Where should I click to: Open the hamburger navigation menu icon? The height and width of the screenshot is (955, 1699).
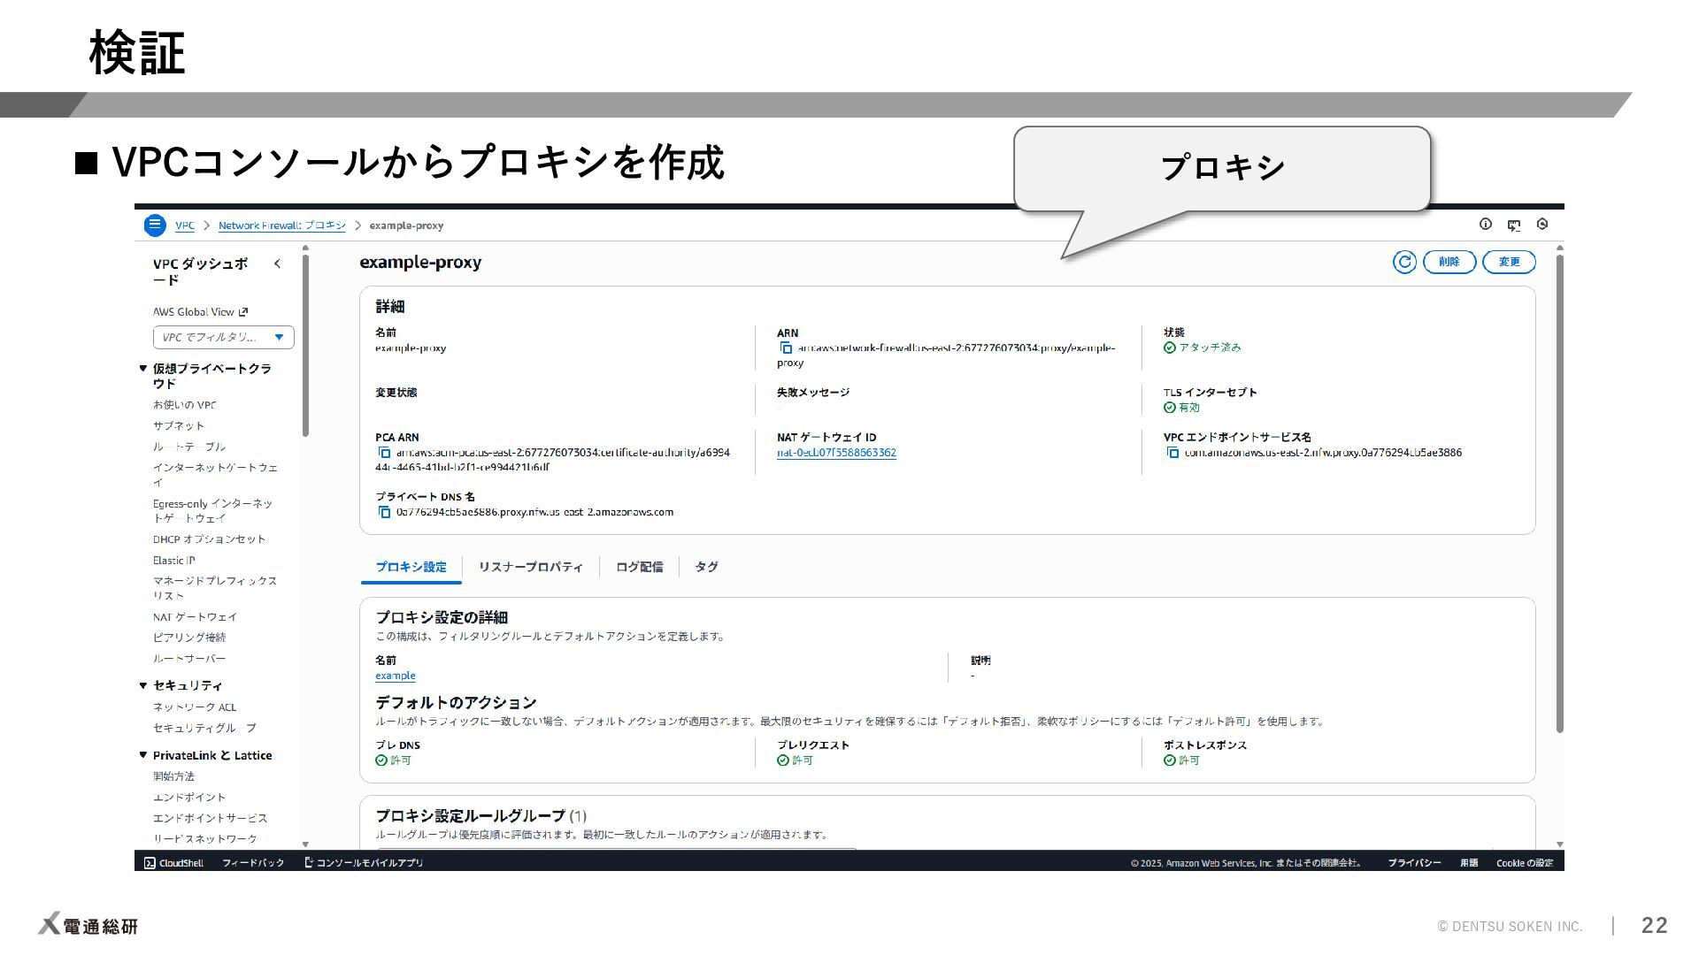[155, 225]
